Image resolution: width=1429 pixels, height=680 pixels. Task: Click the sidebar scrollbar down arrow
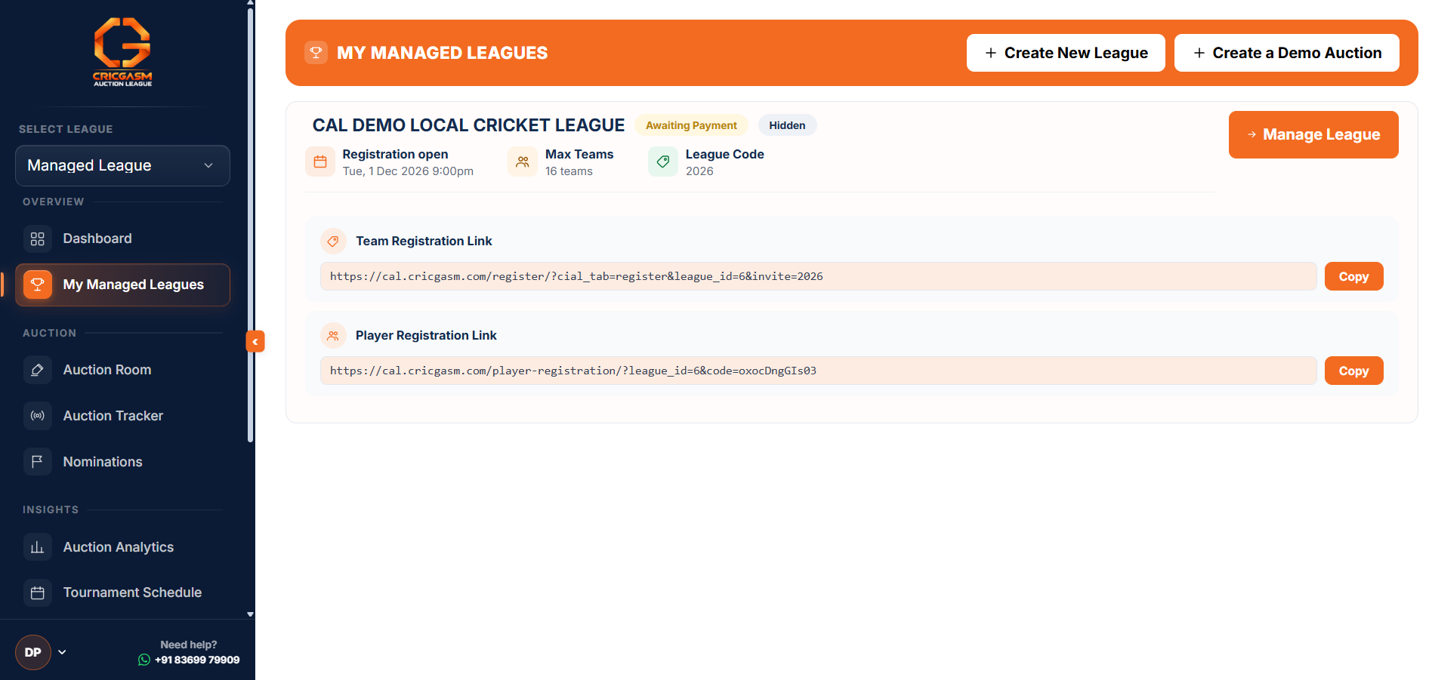(x=251, y=614)
